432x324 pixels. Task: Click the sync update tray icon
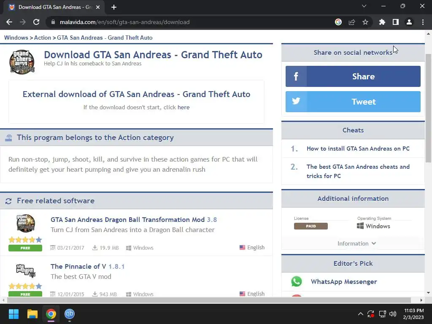click(x=371, y=314)
